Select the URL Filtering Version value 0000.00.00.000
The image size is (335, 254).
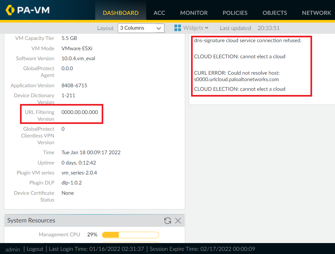click(x=80, y=112)
